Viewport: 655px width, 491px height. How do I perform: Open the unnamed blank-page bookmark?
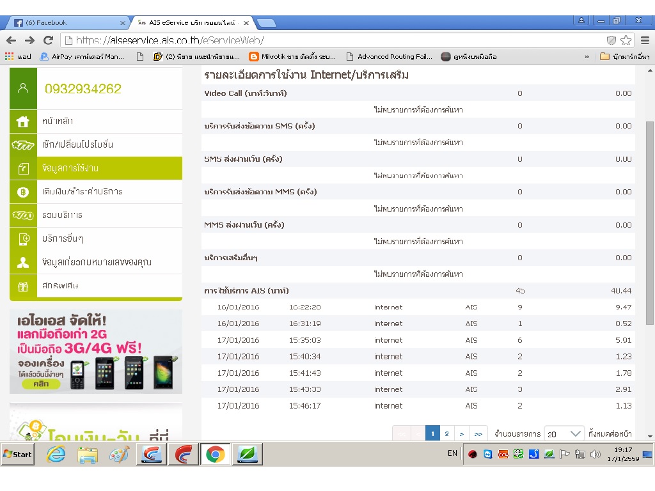click(140, 56)
